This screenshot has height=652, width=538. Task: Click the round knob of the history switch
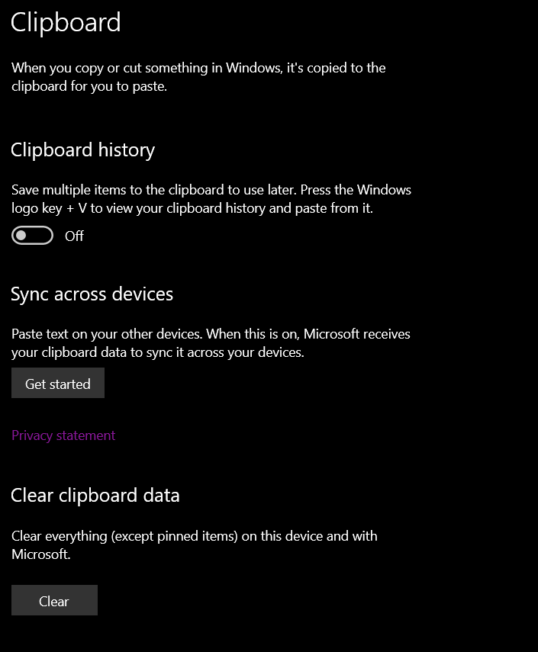coord(22,236)
